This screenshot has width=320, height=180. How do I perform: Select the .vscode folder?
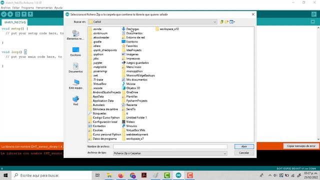point(95,88)
